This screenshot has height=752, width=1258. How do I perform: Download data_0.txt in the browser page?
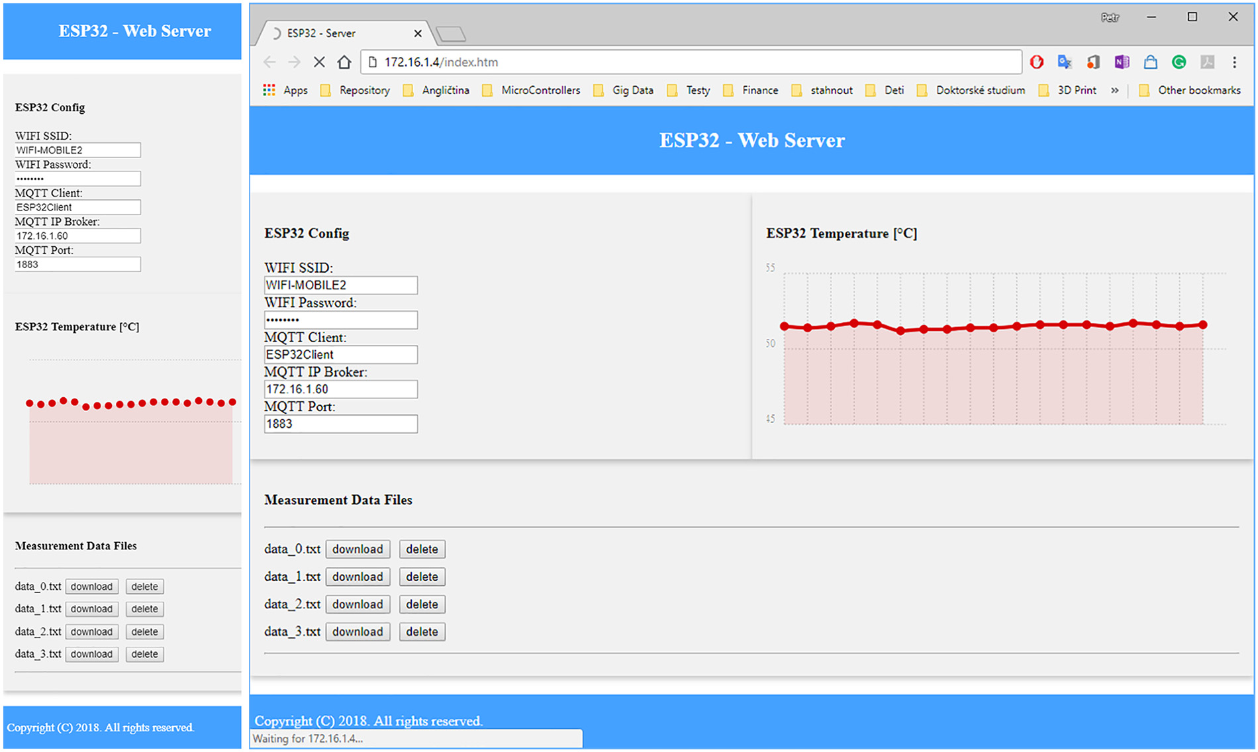click(358, 549)
